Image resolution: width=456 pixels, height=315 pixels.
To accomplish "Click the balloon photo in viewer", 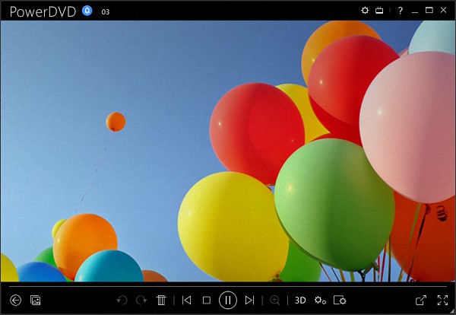I will [228, 152].
